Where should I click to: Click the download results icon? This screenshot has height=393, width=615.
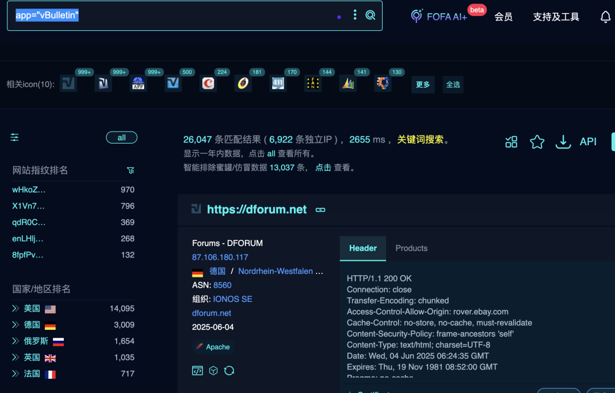pyautogui.click(x=563, y=142)
